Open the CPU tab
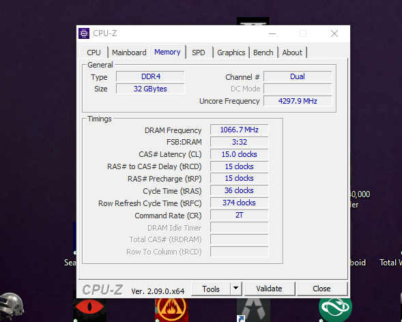402x322 pixels. pos(94,53)
